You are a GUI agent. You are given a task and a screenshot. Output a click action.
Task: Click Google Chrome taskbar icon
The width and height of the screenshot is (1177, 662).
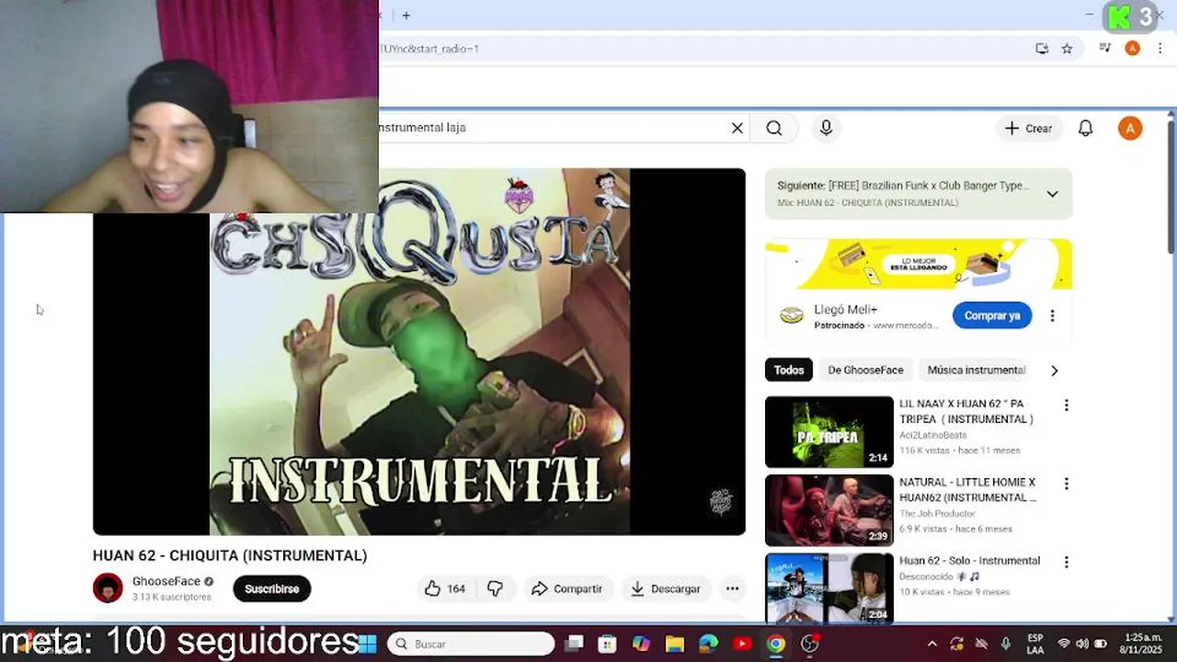(x=776, y=644)
